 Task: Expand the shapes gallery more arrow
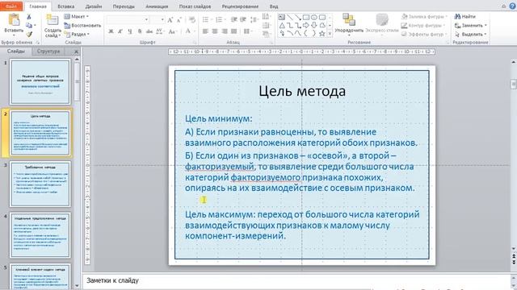(330, 34)
